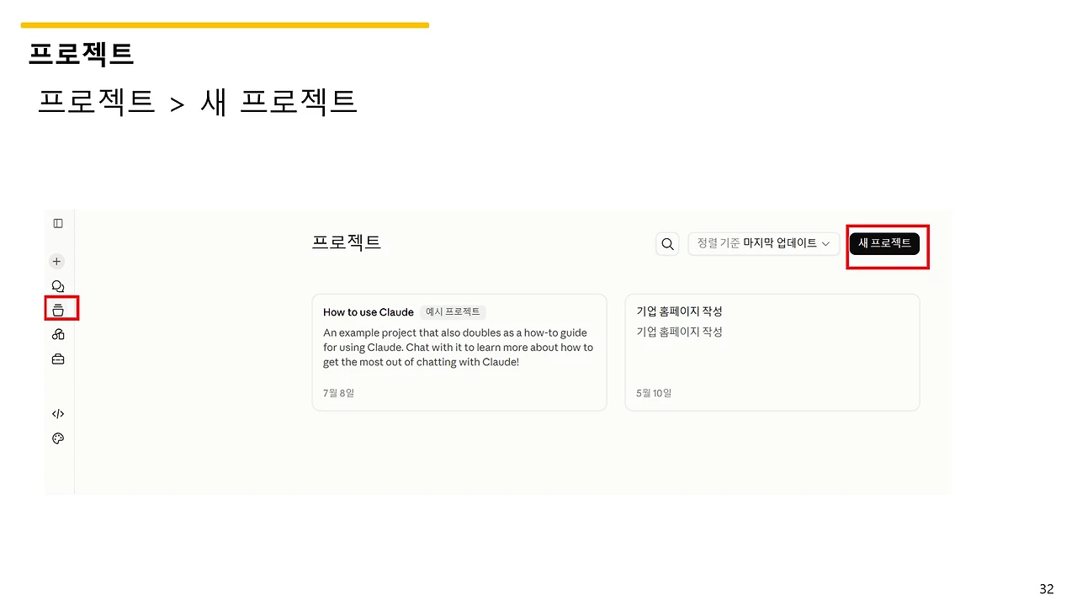This screenshot has height=606, width=1077.
Task: Click the 새 프로젝트 button
Action: click(884, 243)
